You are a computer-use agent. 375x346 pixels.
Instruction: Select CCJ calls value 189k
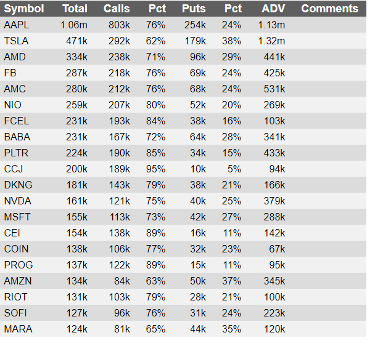click(x=119, y=169)
